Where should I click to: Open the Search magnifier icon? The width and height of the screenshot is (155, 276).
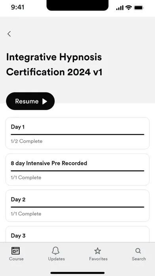coord(138,251)
